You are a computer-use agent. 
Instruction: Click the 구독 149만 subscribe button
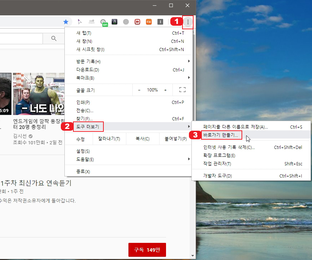[147, 250]
